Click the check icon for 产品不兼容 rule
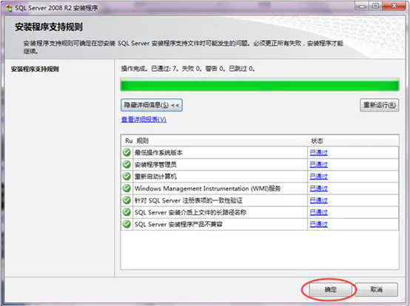 click(127, 224)
